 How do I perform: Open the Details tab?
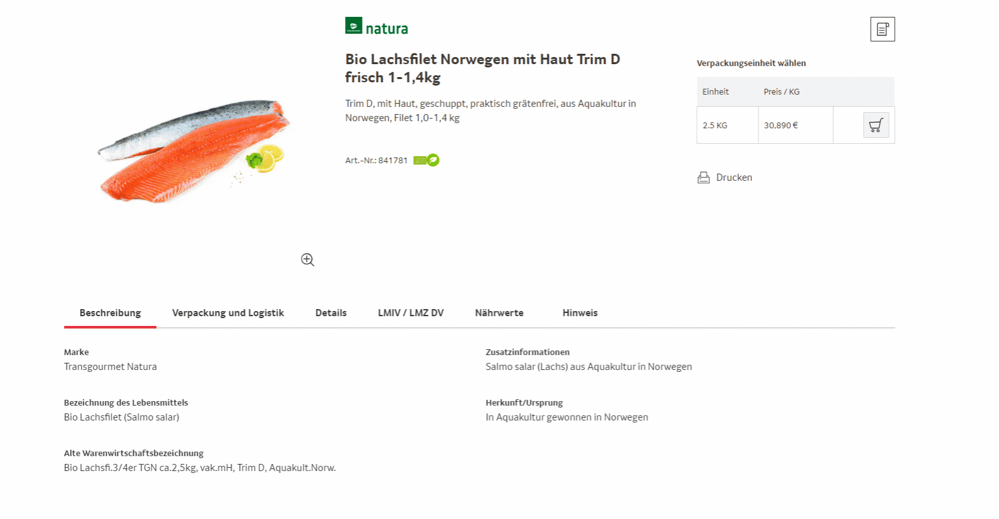[x=331, y=313]
